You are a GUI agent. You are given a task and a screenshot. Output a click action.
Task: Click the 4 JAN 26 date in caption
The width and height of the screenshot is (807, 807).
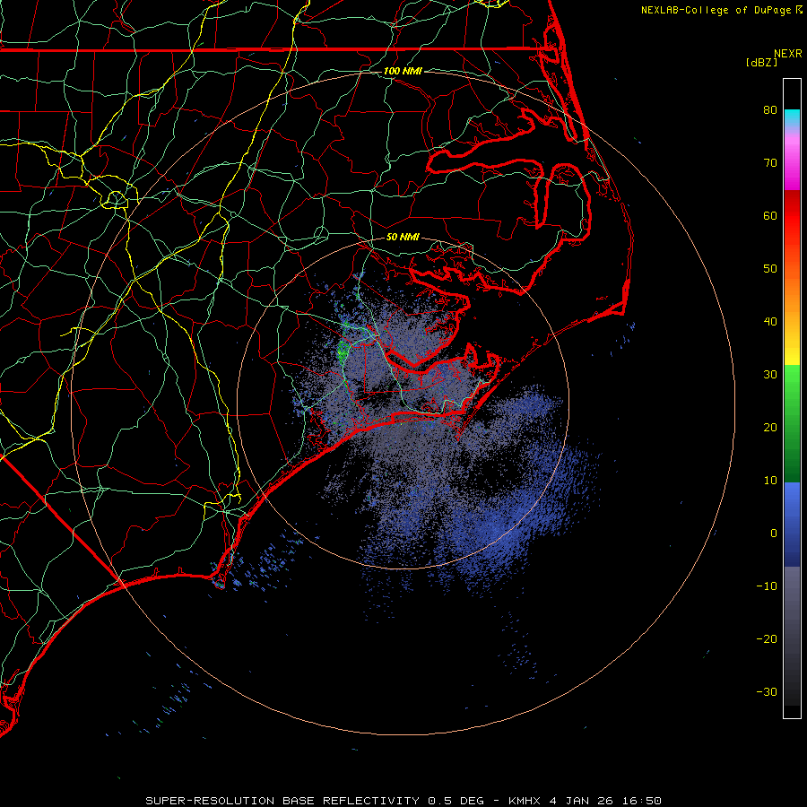(581, 801)
